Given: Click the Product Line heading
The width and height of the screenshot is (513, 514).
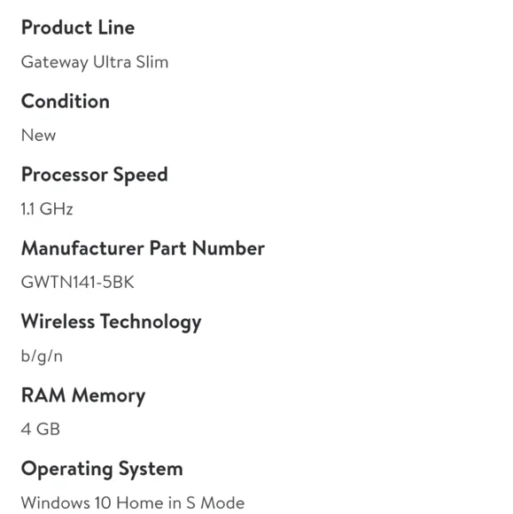Looking at the screenshot, I should pos(78,27).
